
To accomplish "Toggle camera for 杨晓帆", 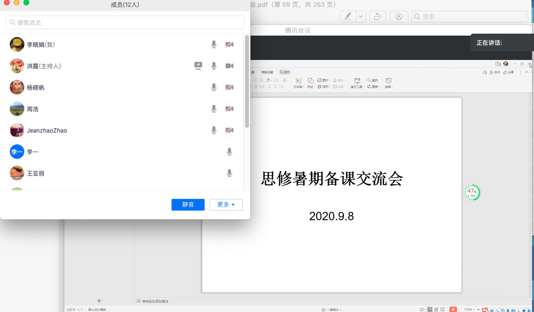I will tap(229, 87).
